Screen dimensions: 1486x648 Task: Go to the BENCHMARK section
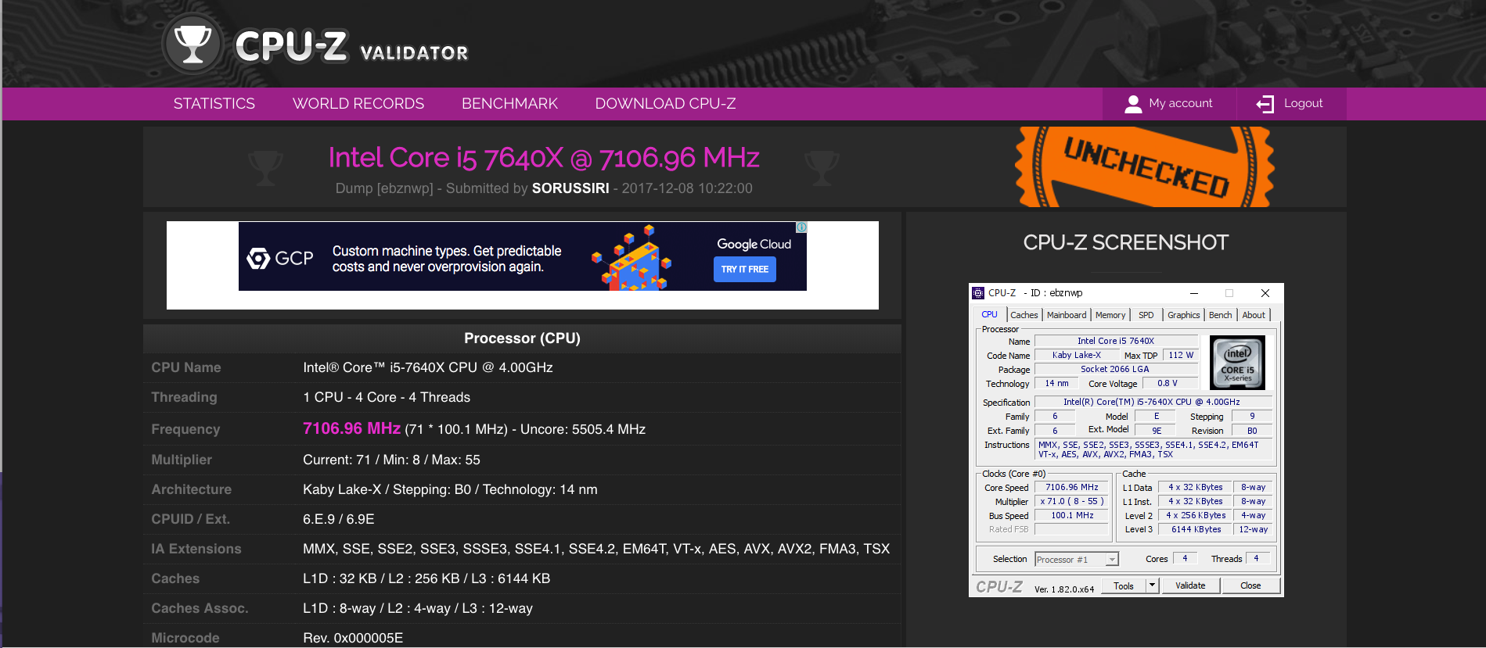(509, 104)
